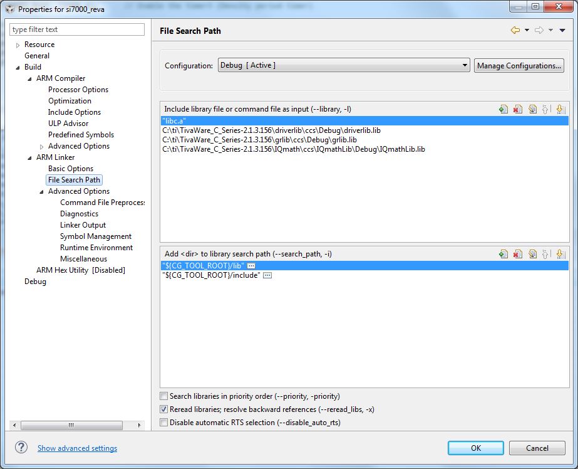Screen dimensions: 578x469
Task: Delete selected entry in --search_path list
Action: click(x=518, y=254)
